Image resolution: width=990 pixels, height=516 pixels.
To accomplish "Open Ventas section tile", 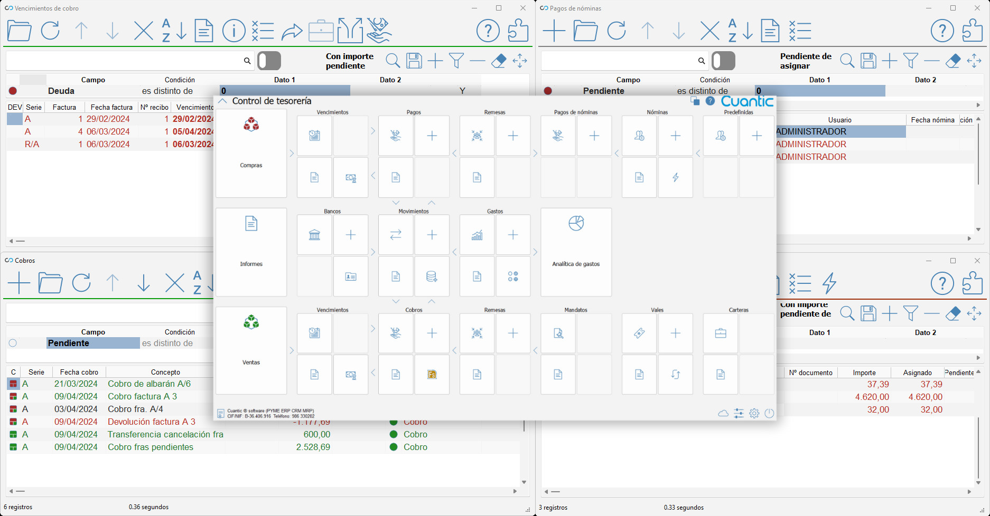I will point(251,351).
